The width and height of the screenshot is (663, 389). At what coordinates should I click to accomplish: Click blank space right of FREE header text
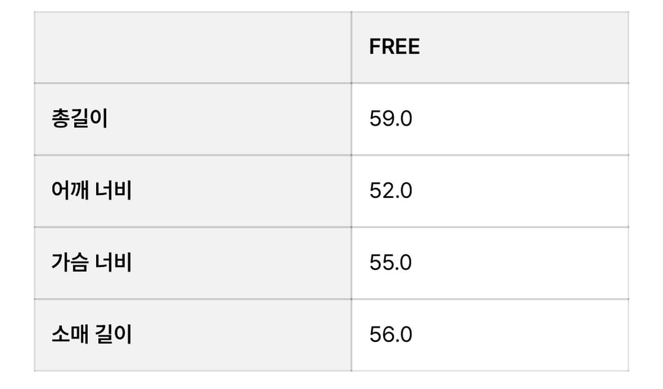(x=525, y=47)
